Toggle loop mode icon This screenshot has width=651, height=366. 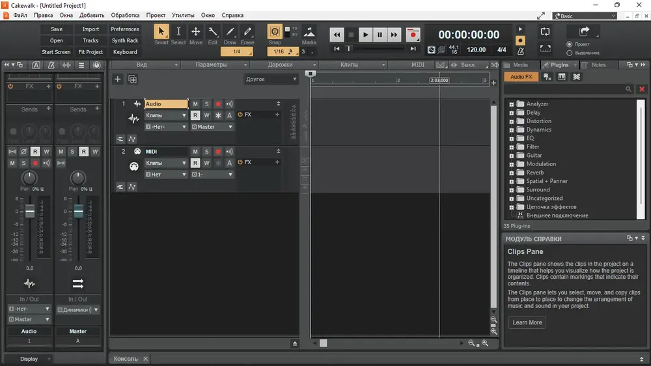click(x=545, y=31)
